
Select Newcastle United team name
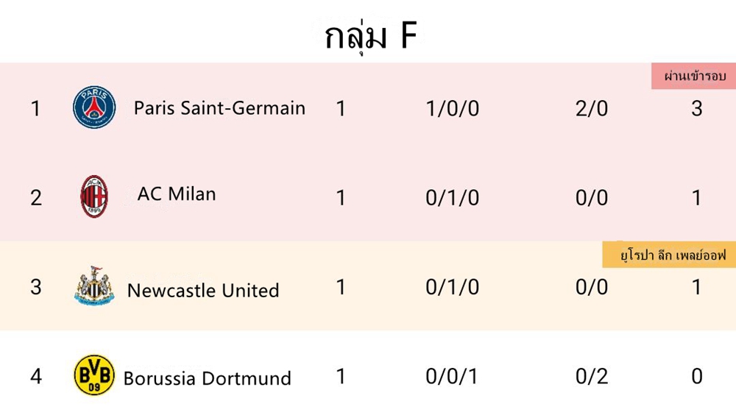(x=203, y=291)
